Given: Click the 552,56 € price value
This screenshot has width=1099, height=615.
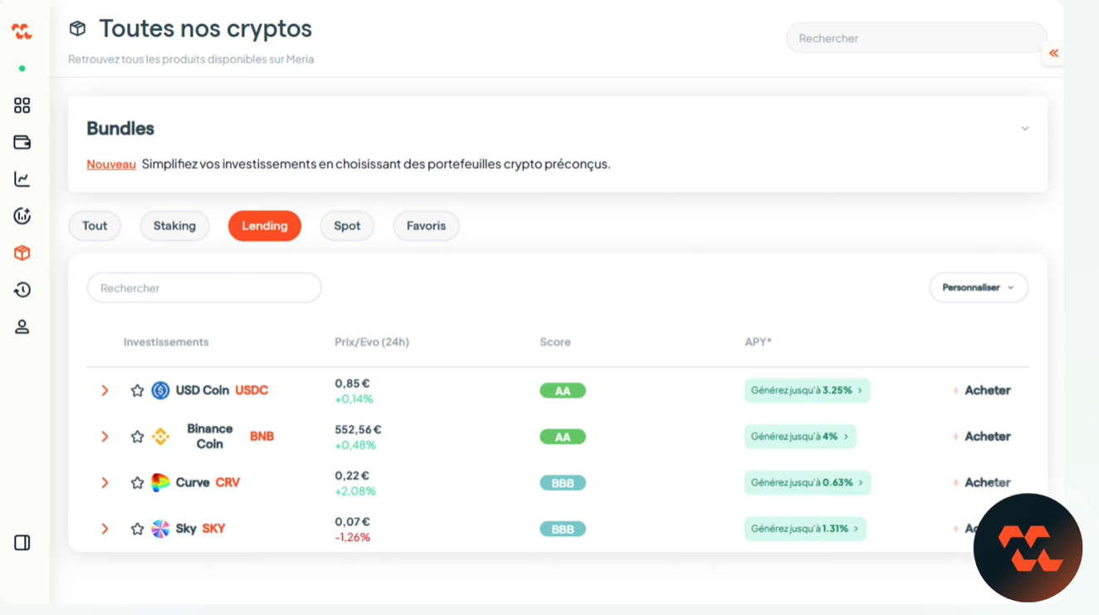Looking at the screenshot, I should pyautogui.click(x=358, y=430).
